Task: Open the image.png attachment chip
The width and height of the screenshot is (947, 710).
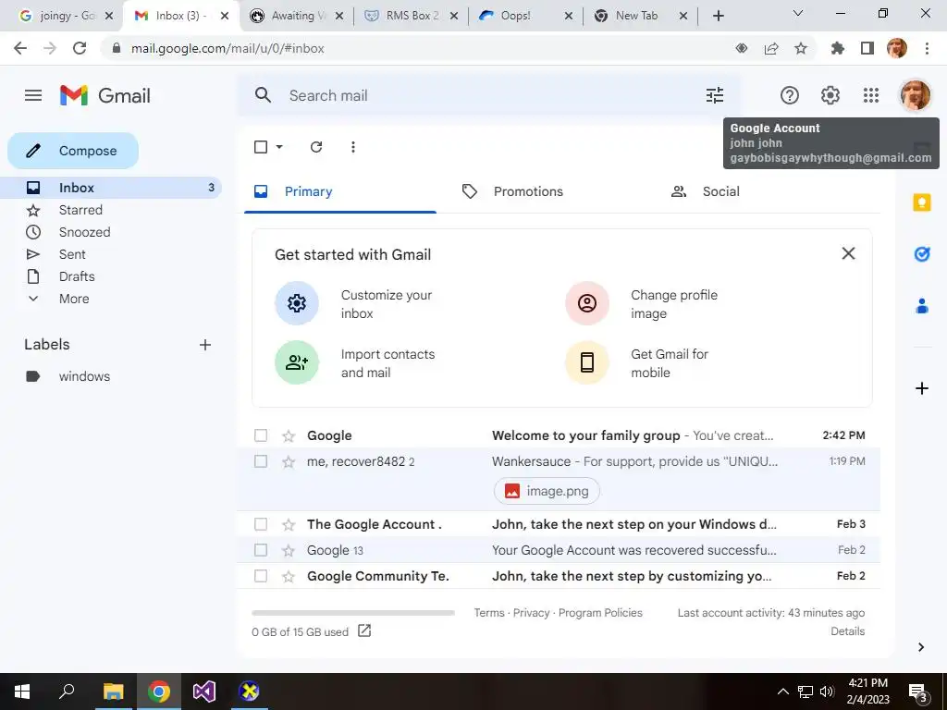Action: tap(547, 491)
